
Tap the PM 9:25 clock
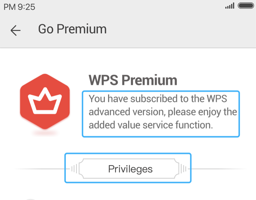click(x=19, y=7)
